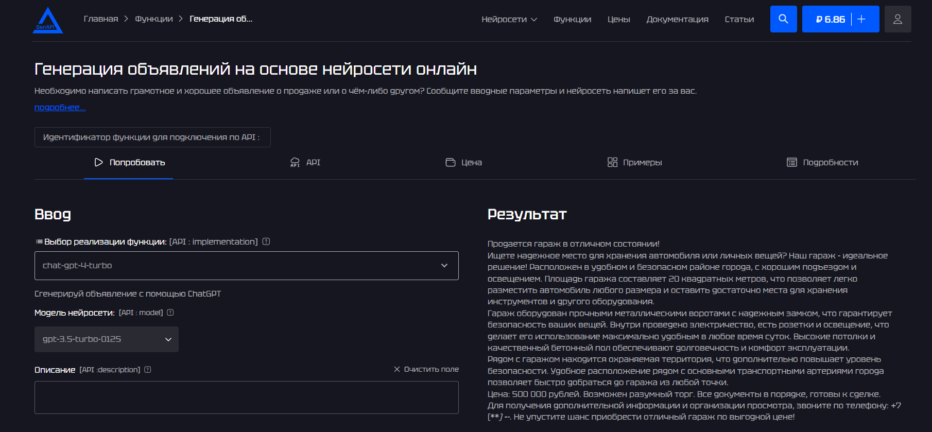Click the plus icon to top up balance

[861, 19]
